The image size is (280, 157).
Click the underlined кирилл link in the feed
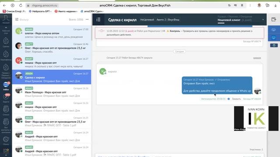257,58
